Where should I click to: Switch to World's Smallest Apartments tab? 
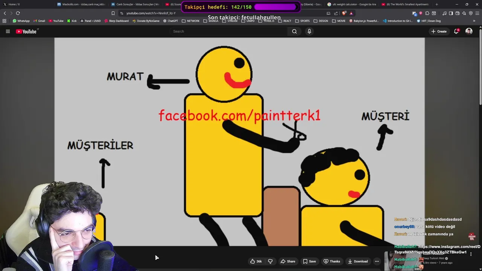pyautogui.click(x=406, y=4)
